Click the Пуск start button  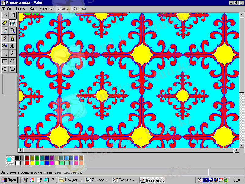(9, 180)
